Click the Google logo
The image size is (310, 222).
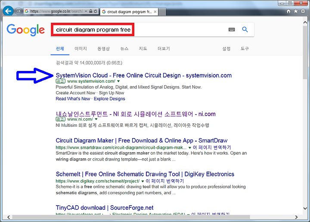click(25, 30)
